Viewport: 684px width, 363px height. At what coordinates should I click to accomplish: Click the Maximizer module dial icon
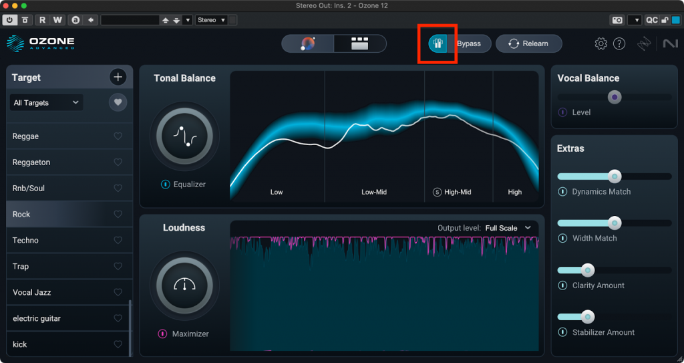(x=184, y=285)
